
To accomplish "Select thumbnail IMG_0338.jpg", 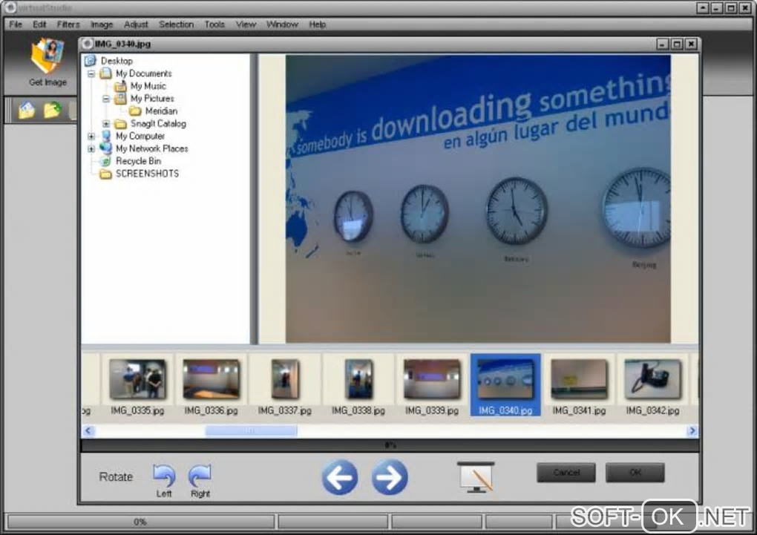I will pyautogui.click(x=358, y=386).
